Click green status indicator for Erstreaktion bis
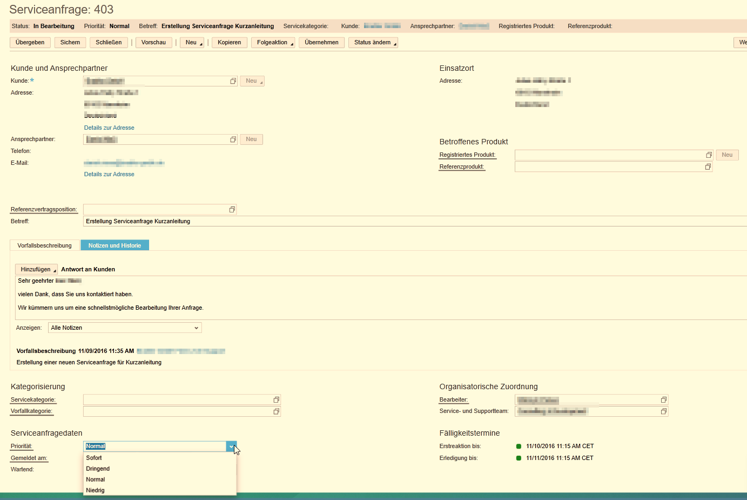The width and height of the screenshot is (747, 500). (519, 446)
